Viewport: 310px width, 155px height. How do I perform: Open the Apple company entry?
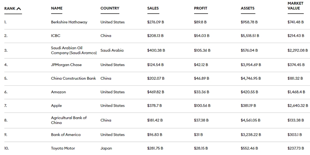pos(56,106)
